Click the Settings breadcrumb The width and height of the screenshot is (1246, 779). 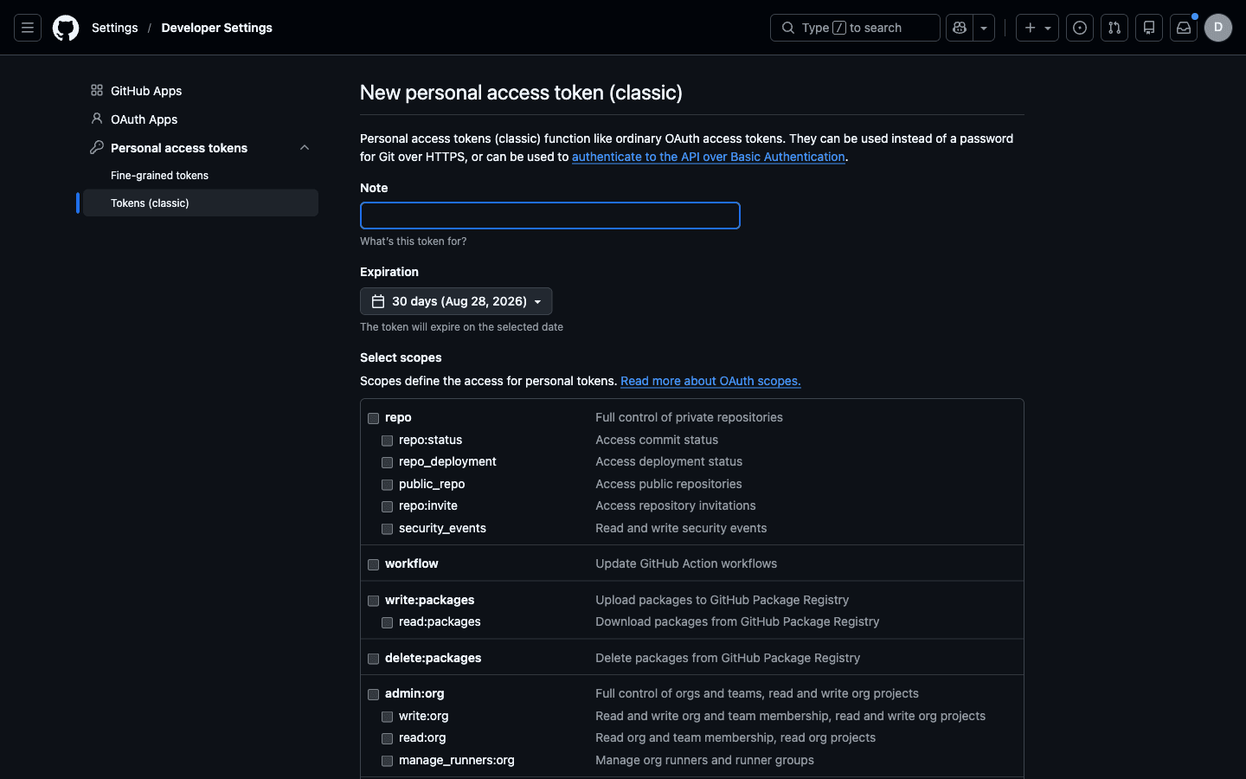pos(115,28)
